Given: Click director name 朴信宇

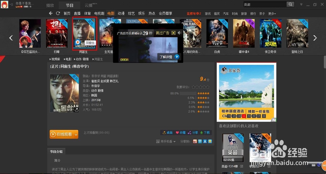Looking at the screenshot, I should [96, 86].
